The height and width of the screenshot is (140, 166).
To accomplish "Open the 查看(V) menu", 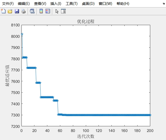I will click(40, 4).
